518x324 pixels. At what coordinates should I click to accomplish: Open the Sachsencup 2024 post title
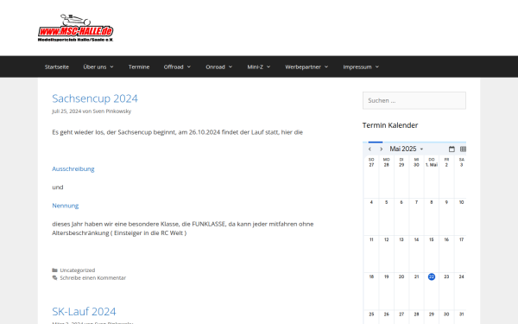pyautogui.click(x=95, y=98)
